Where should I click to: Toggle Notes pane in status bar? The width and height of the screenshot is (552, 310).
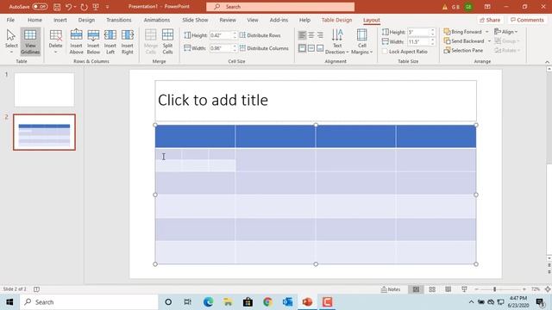(x=391, y=289)
